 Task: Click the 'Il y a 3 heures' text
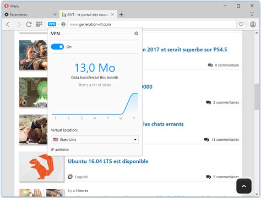(x=78, y=191)
